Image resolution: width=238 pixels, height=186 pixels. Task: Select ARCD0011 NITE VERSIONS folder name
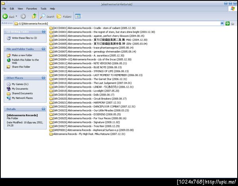pyautogui.click(x=90, y=63)
